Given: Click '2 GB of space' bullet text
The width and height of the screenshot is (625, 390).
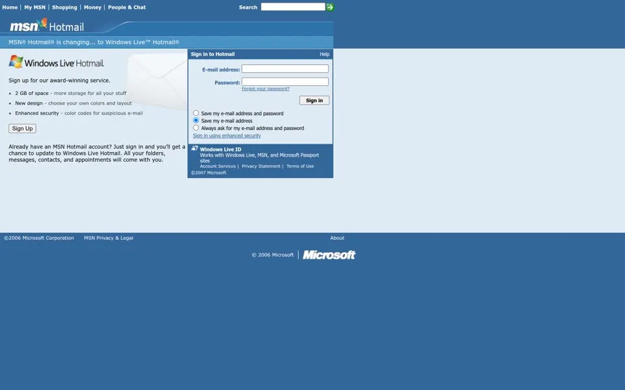Looking at the screenshot, I should point(31,93).
